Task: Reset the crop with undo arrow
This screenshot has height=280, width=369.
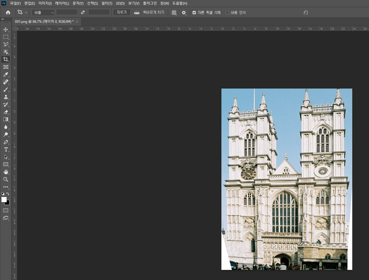Action: [x=306, y=12]
